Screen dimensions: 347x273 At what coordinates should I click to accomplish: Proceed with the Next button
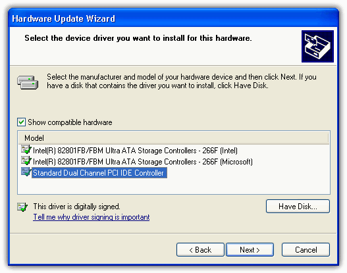tap(250, 250)
